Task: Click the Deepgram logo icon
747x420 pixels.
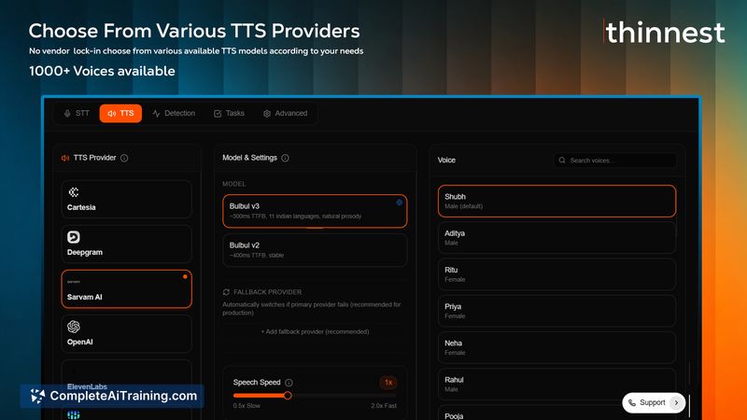Action: pos(74,237)
